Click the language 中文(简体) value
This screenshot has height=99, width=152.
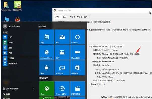click(x=115, y=58)
